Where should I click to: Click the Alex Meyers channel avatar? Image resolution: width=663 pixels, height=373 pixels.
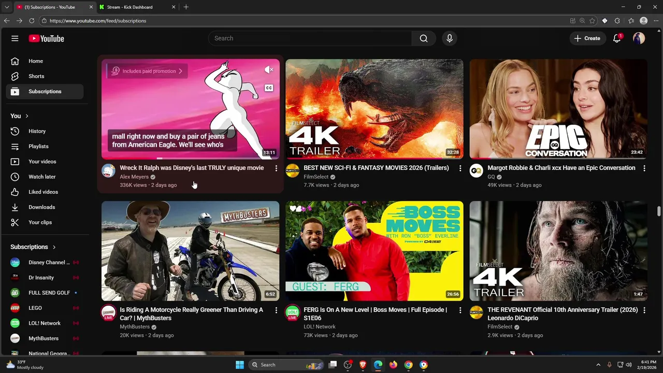click(x=108, y=171)
